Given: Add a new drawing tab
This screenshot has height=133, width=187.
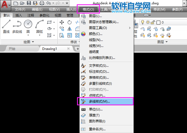Looking at the screenshot, I should click(78, 49).
